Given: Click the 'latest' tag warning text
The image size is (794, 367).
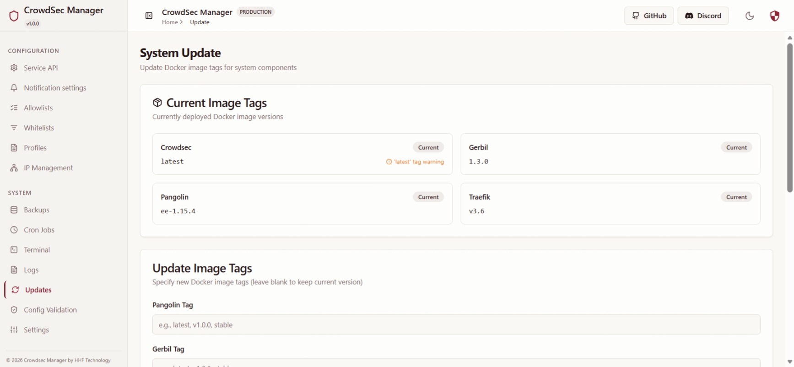Looking at the screenshot, I should click(419, 162).
